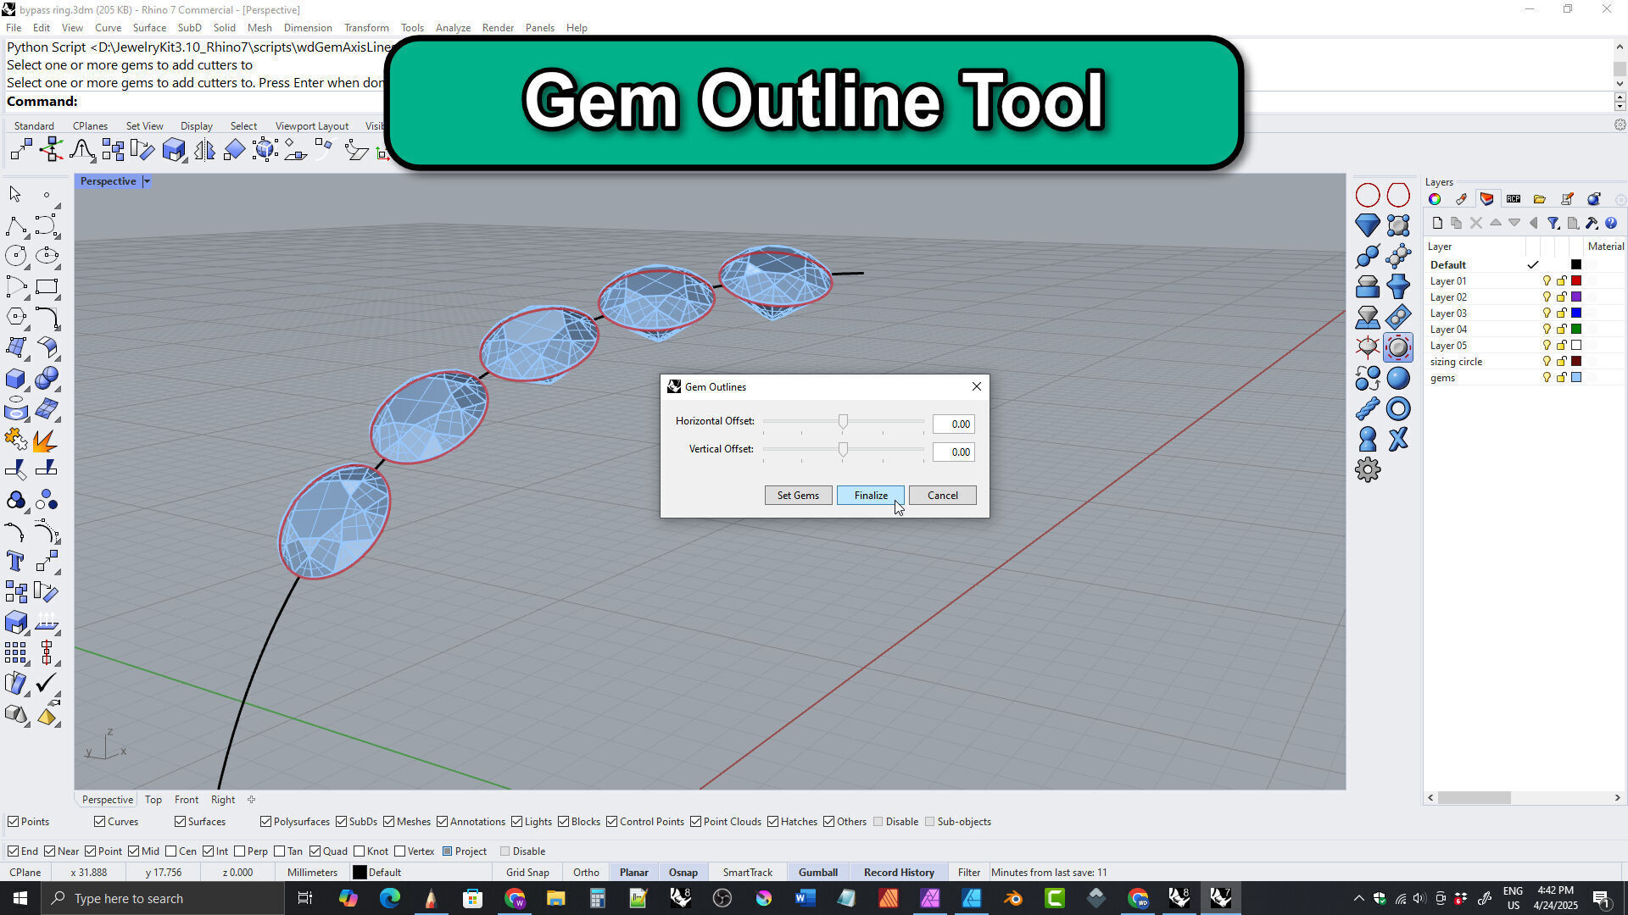The image size is (1628, 915).
Task: Click the Set Gems button
Action: (x=798, y=496)
